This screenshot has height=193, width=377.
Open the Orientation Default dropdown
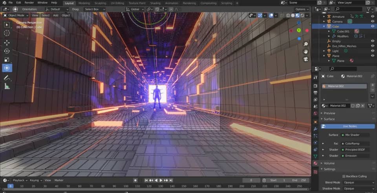(57, 9)
